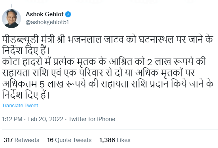Show the 16 Quote Tweets

coord(69,140)
